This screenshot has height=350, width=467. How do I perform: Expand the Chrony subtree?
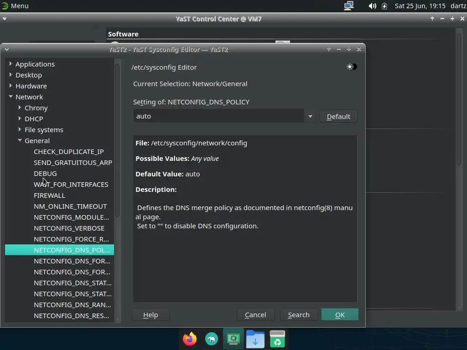(x=20, y=107)
